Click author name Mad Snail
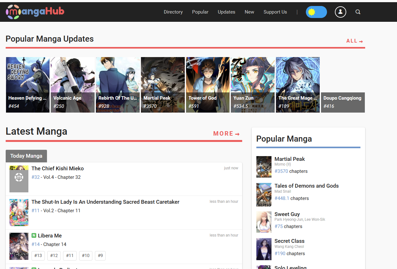The image size is (397, 269). 283,191
